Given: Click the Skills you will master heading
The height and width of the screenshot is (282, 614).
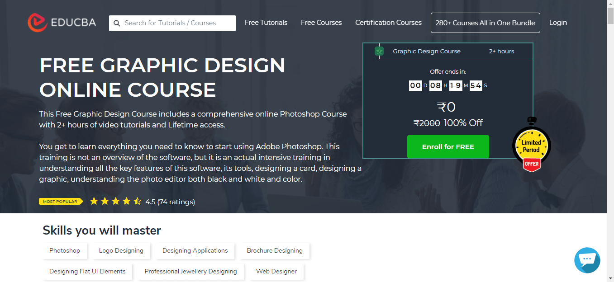Looking at the screenshot, I should point(102,230).
